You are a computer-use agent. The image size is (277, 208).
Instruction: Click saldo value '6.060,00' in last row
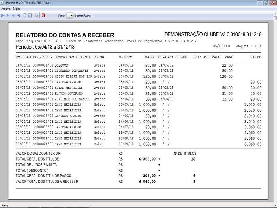tap(253, 144)
